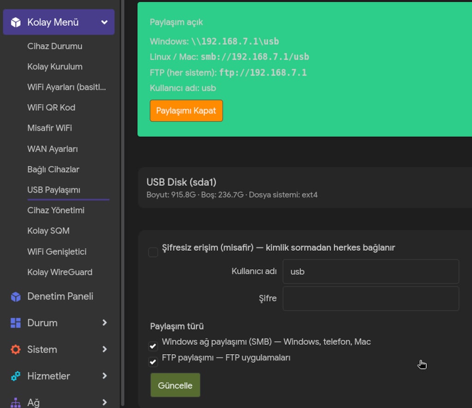The image size is (472, 408).
Task: Click the Windows path \\192.168.7.1\usb
Action: (235, 41)
